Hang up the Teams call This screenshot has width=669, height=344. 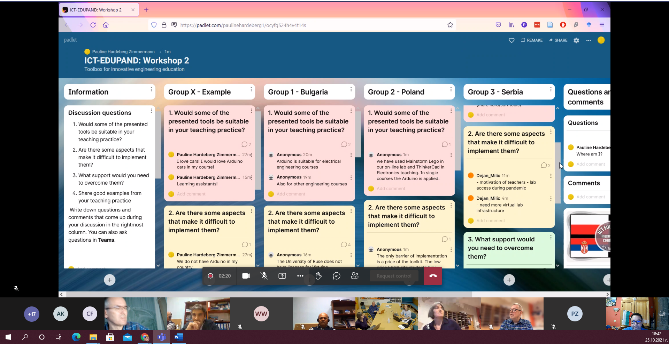(433, 276)
